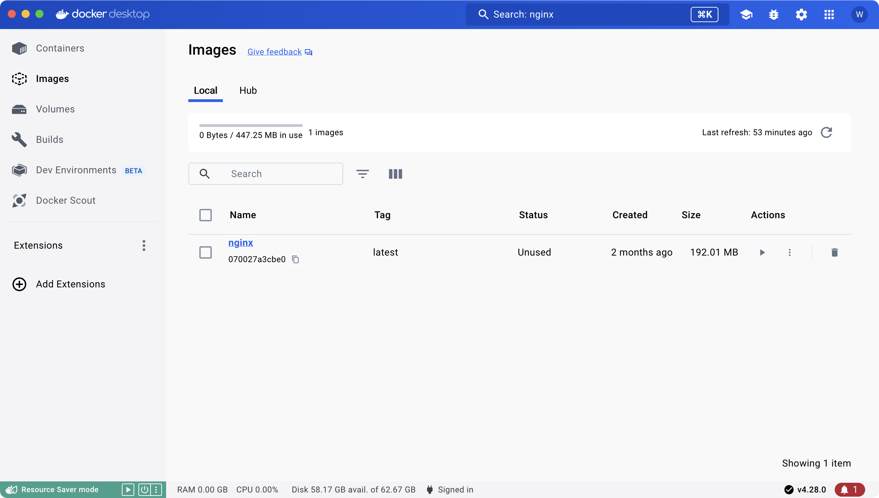
Task: Resume Docker engine with the play button
Action: pyautogui.click(x=128, y=490)
